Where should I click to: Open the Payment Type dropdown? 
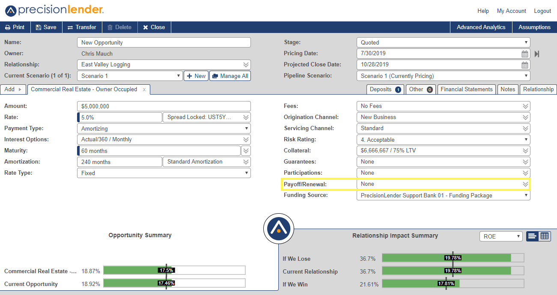pos(164,128)
